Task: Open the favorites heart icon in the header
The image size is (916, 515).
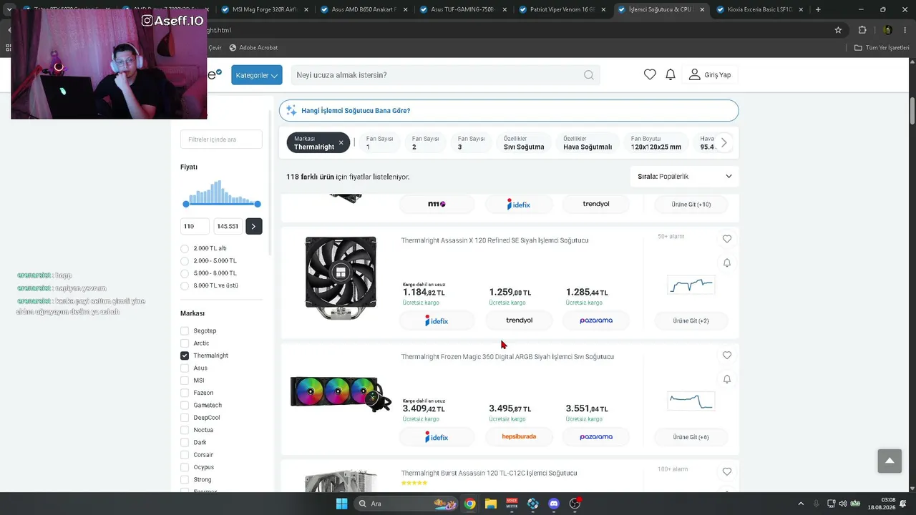Action: click(x=650, y=74)
